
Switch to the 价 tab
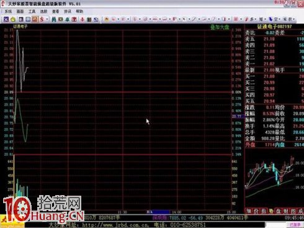pyautogui.click(x=256, y=211)
